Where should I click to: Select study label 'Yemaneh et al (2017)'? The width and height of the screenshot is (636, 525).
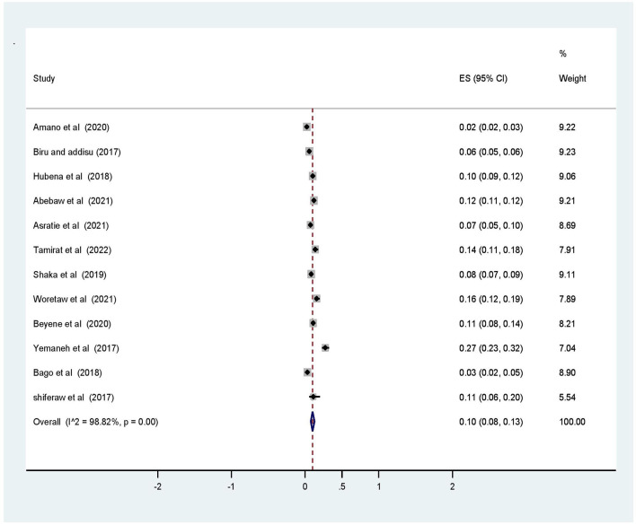(75, 348)
